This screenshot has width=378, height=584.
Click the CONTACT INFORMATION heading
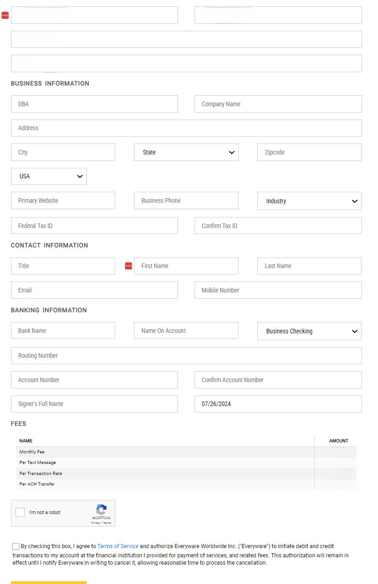pyautogui.click(x=50, y=246)
